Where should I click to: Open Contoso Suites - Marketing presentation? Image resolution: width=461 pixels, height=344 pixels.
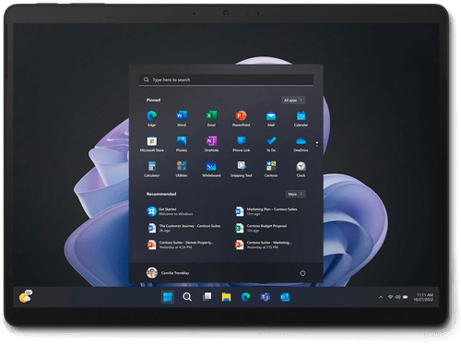[264, 244]
